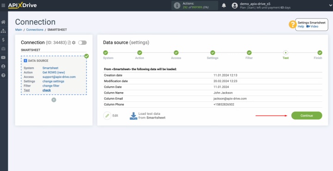The image size is (333, 171).
Task: Click the Column Name value John Jackson
Action: [223, 93]
